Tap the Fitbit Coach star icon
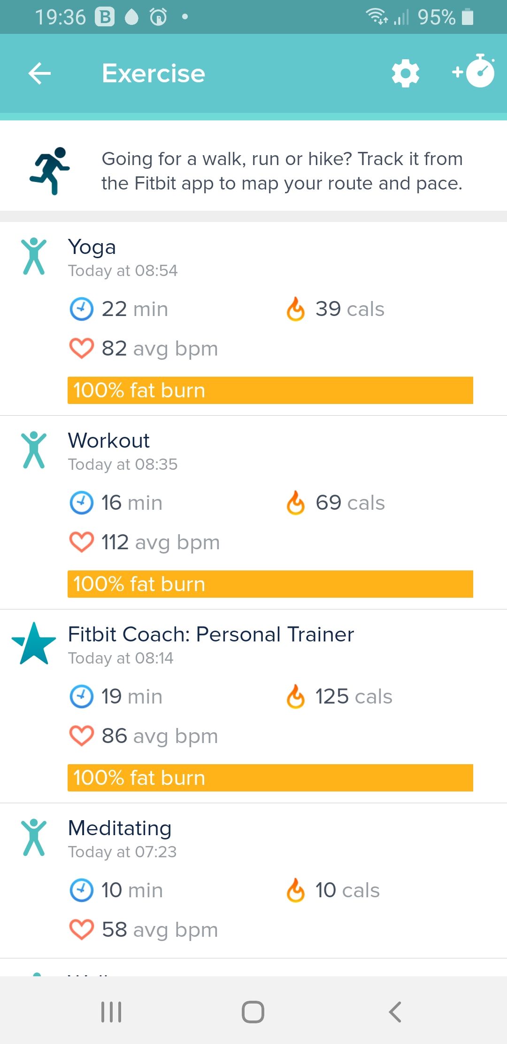Screen dimensions: 507x1044 pos(34,643)
